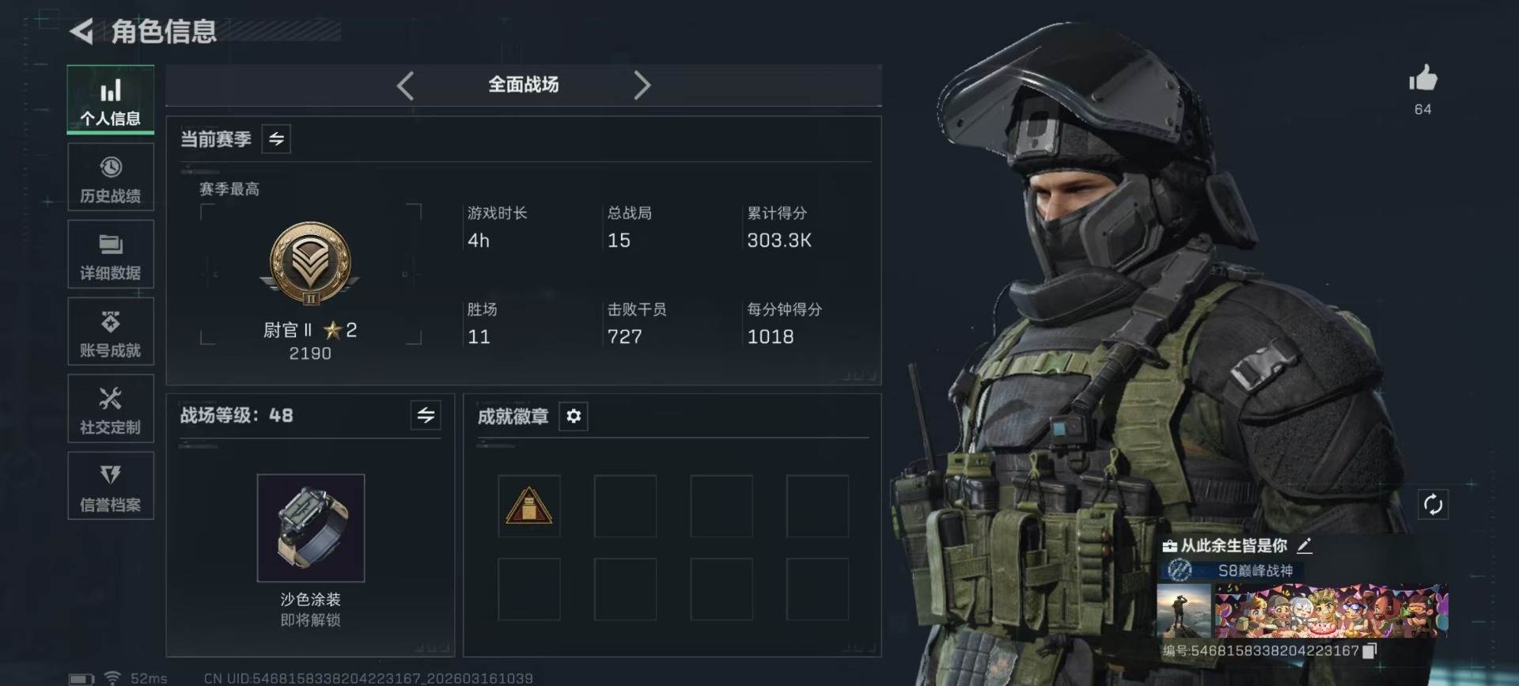1519x686 pixels.
Task: Copy the player ID number
Action: 1370,650
